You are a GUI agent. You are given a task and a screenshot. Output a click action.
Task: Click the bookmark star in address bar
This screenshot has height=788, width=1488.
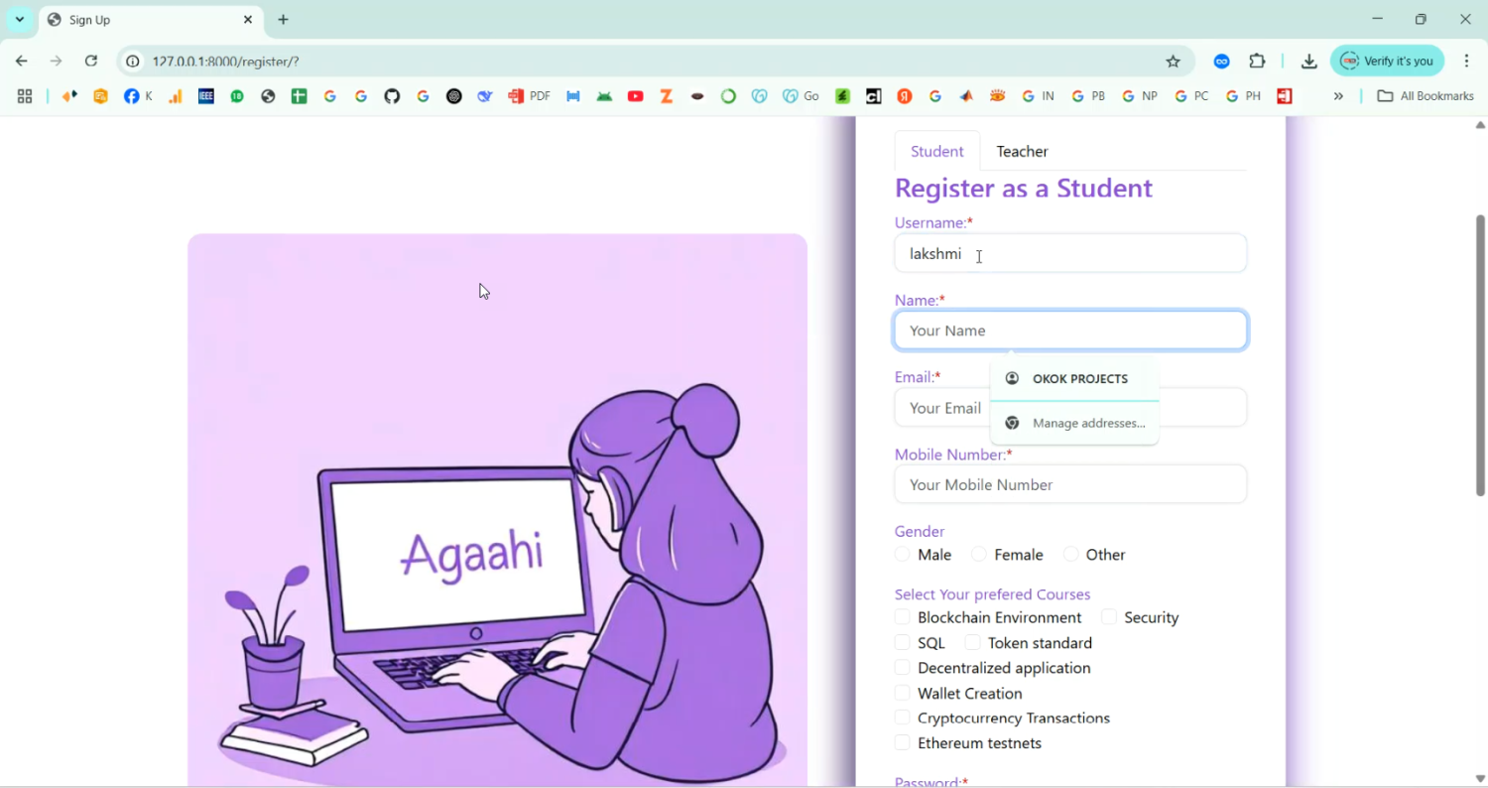click(x=1174, y=61)
